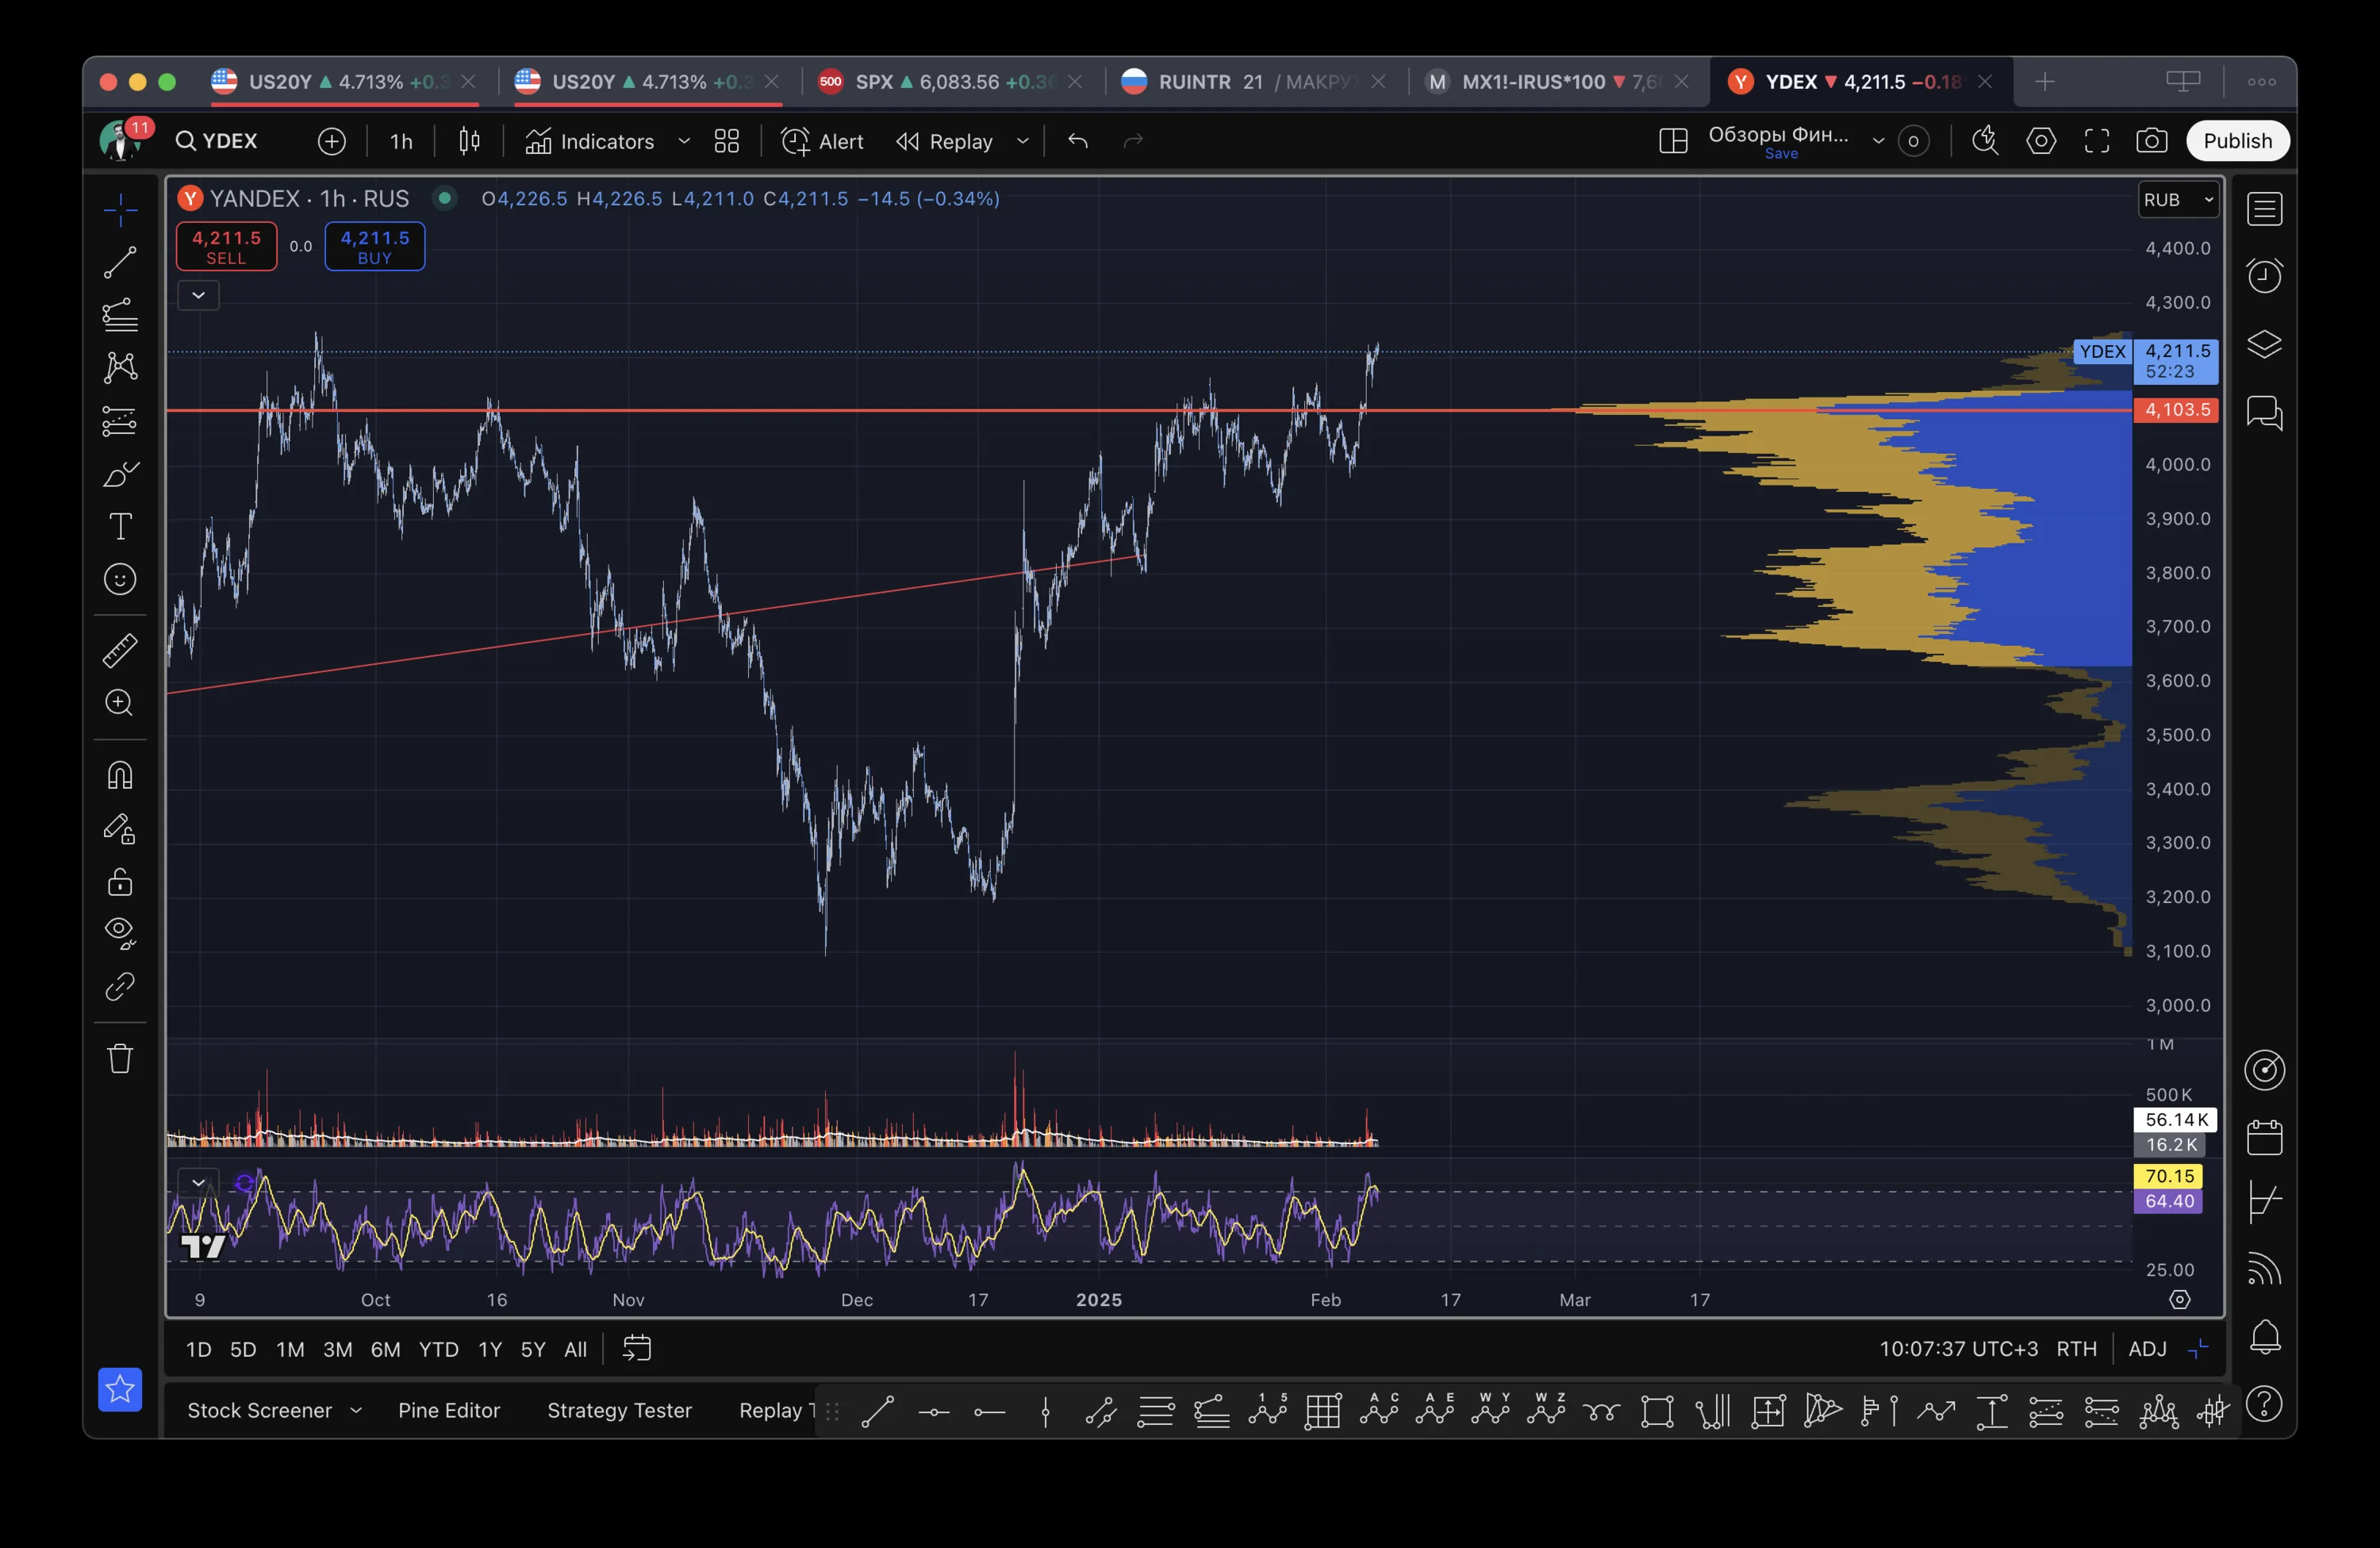This screenshot has width=2380, height=1548.
Task: Open the object tree layers panel
Action: click(2264, 344)
